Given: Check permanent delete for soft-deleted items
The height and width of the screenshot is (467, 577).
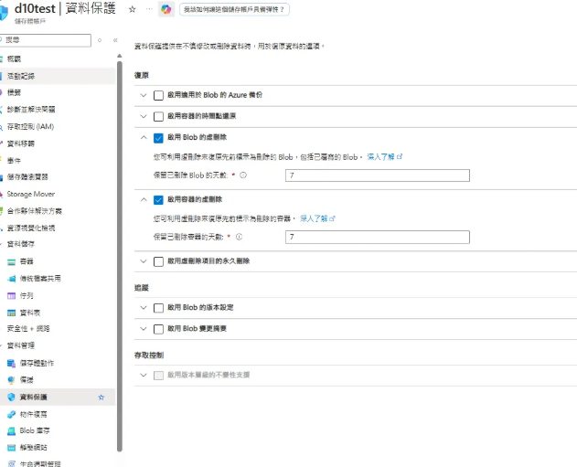Looking at the screenshot, I should 158,261.
